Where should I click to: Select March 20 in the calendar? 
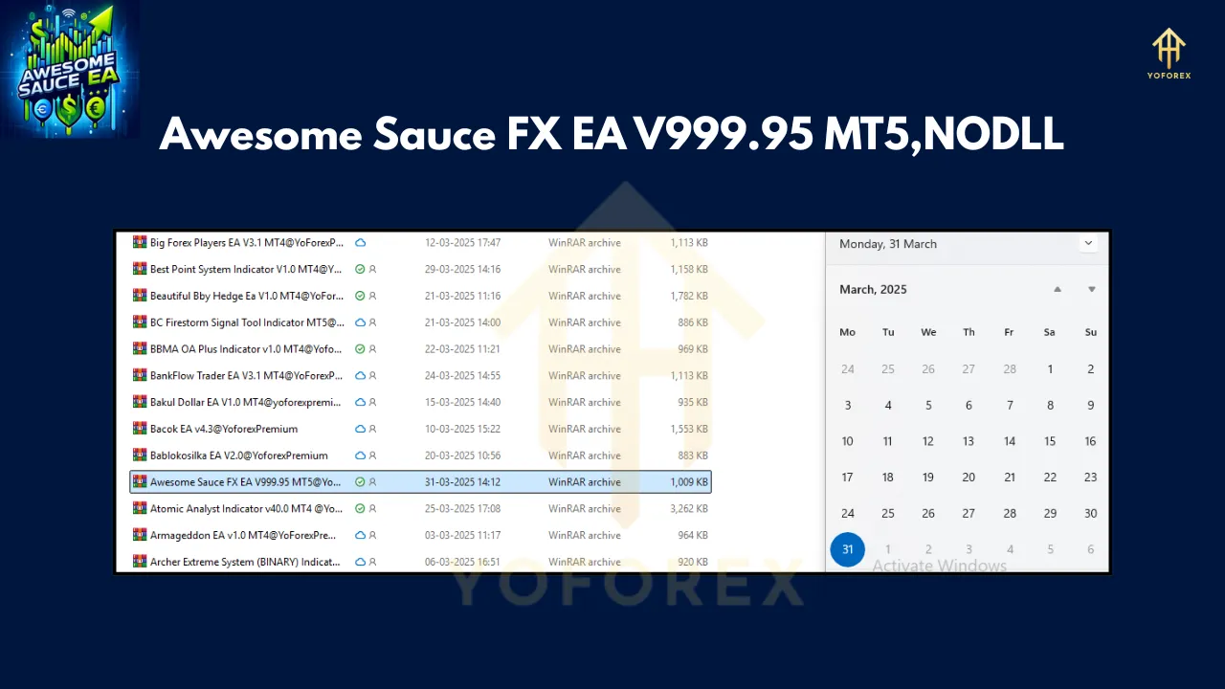(969, 478)
